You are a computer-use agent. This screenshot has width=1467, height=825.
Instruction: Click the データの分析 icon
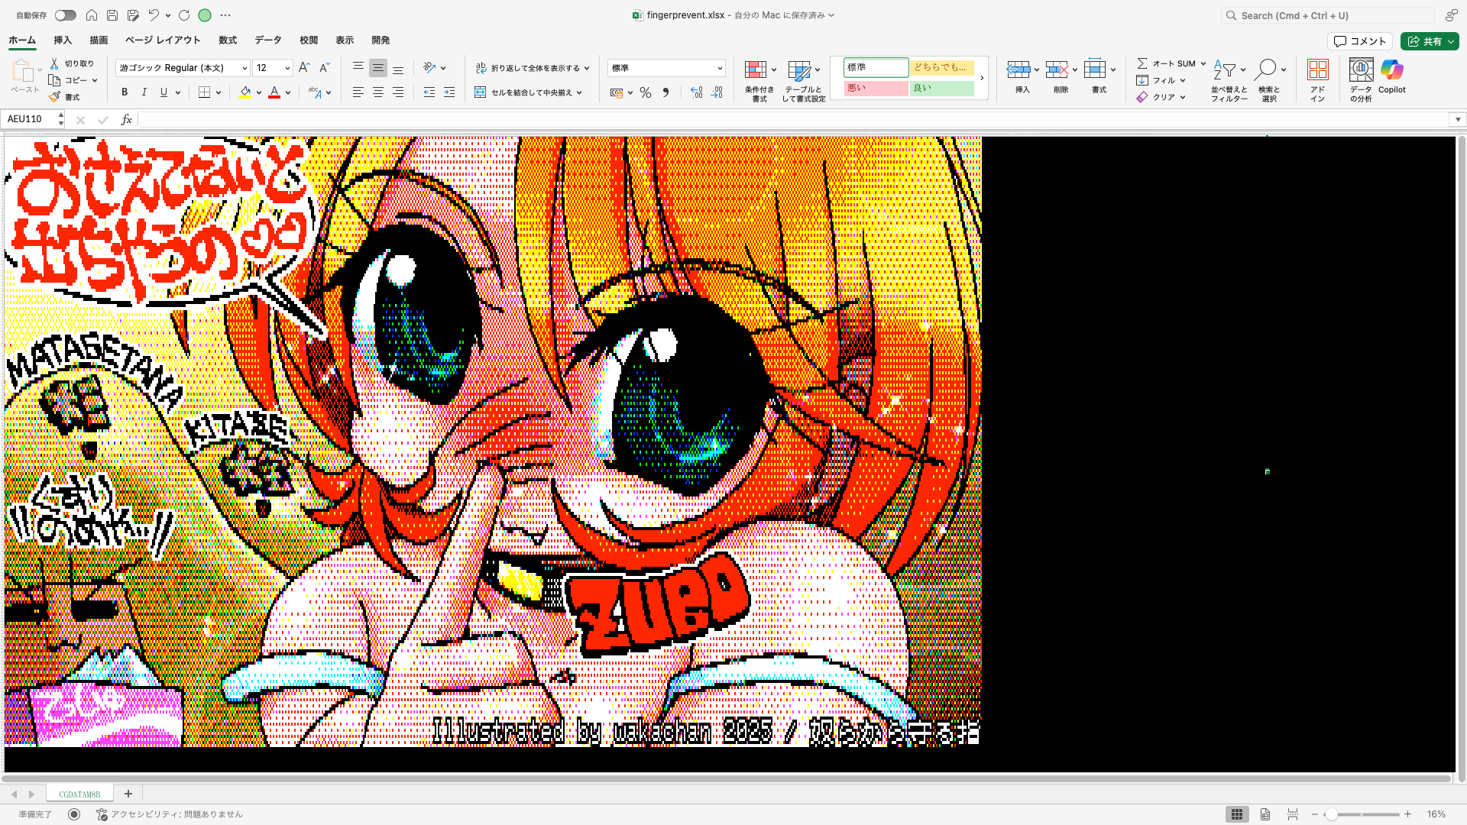click(1361, 70)
